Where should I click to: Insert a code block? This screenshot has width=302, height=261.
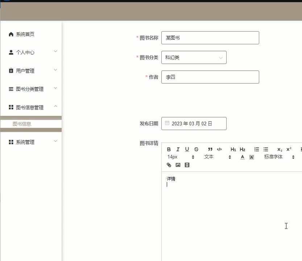(x=219, y=149)
